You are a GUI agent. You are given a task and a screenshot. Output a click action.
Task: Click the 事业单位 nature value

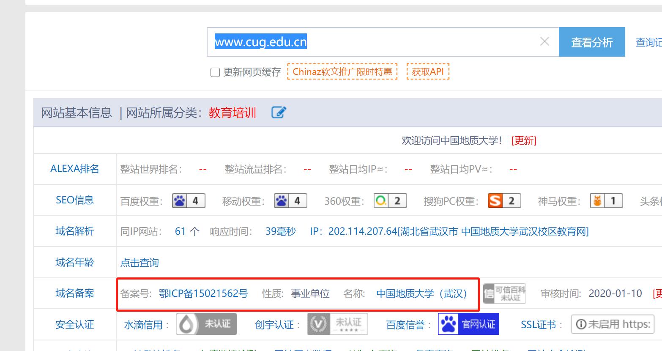310,293
